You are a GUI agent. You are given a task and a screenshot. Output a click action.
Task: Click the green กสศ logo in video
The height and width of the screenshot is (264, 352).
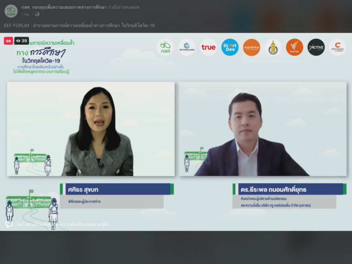[165, 47]
